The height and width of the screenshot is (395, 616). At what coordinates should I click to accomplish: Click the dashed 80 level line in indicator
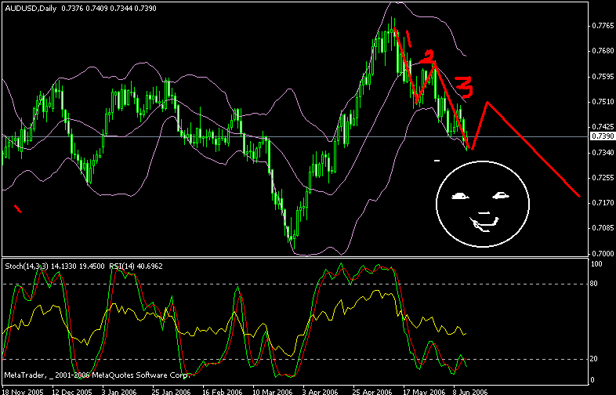coord(295,284)
